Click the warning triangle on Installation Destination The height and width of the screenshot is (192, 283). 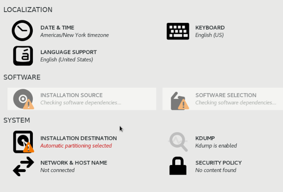tap(29, 147)
